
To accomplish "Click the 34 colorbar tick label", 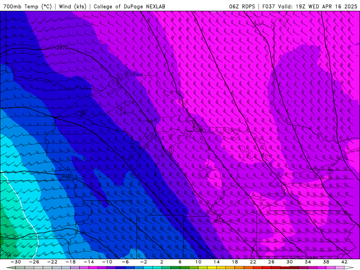I will [x=308, y=262].
